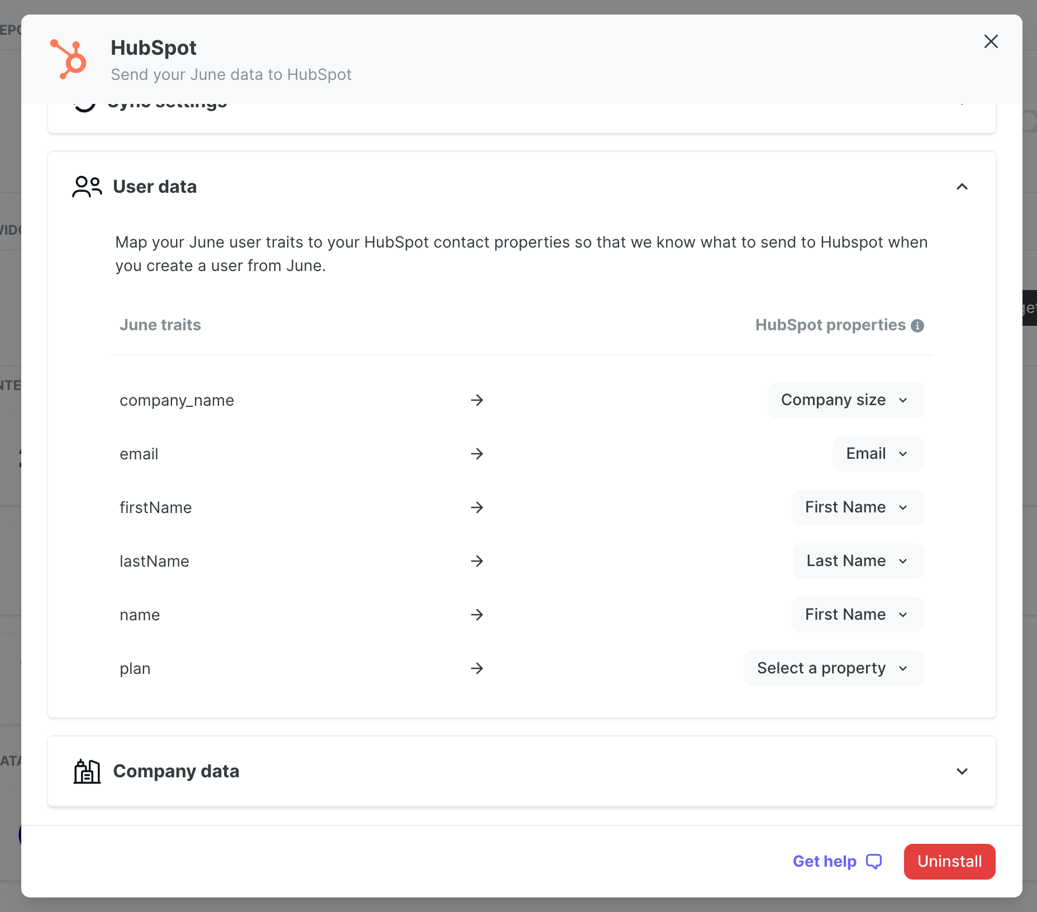Open the Last Name property dropdown
The height and width of the screenshot is (912, 1037).
858,561
